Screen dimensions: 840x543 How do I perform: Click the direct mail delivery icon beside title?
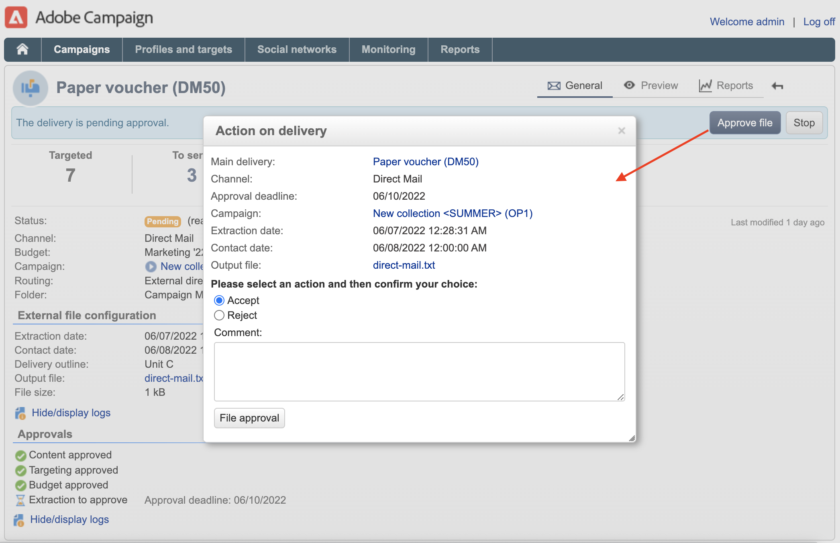click(31, 88)
